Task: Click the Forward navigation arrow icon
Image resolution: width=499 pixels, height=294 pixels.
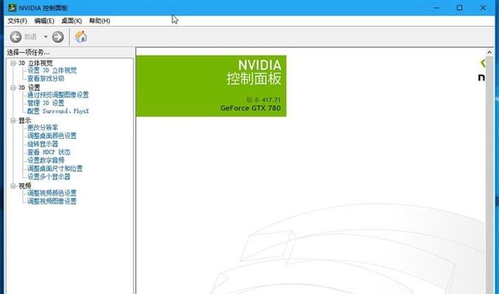Action: click(x=57, y=37)
